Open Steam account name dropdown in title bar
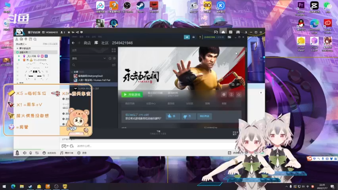This screenshot has height=190, width=338. 214,37
